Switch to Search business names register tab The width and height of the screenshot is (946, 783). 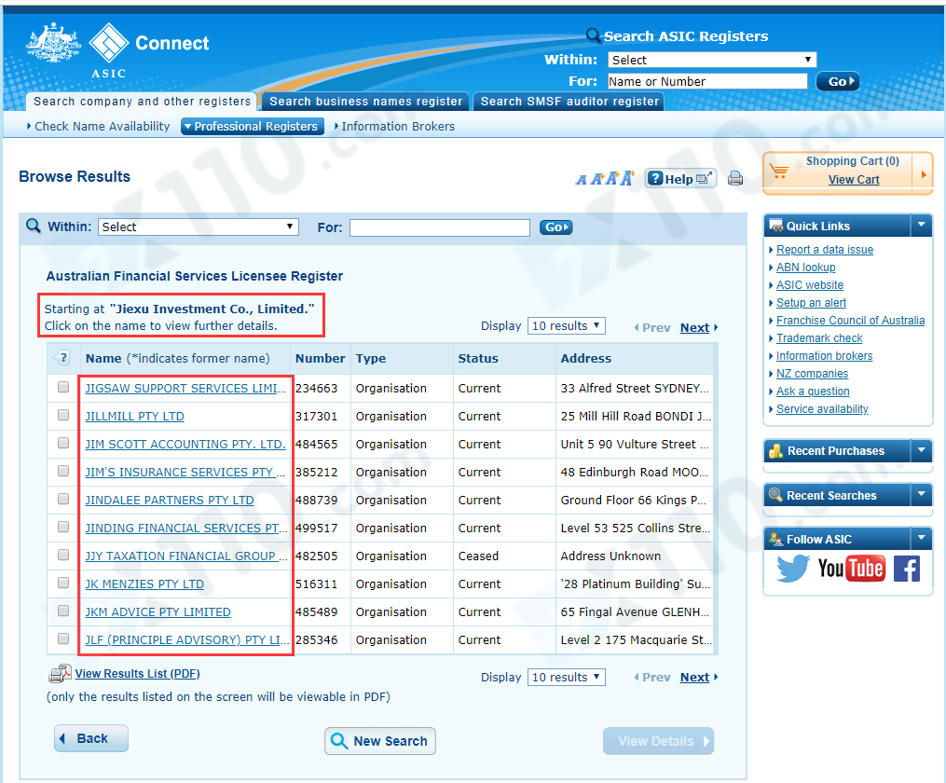(365, 102)
